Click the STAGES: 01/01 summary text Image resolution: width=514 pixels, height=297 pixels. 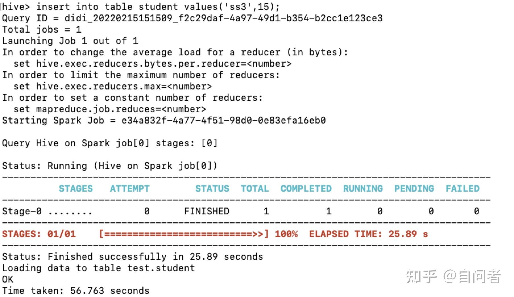[39, 234]
